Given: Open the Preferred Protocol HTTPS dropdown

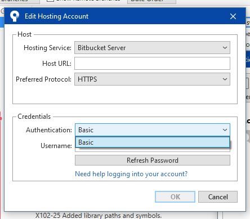Looking at the screenshot, I should (x=152, y=79).
